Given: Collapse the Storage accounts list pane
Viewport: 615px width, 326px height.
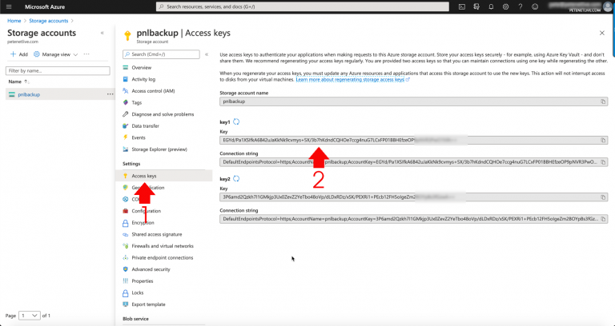Looking at the screenshot, I should (102, 33).
